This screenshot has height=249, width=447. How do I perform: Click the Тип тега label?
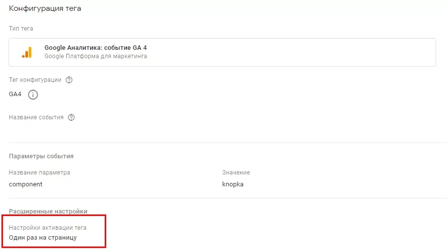pos(21,29)
